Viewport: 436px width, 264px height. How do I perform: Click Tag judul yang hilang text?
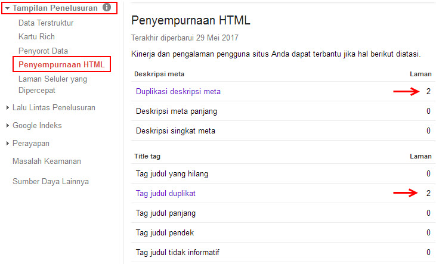click(172, 173)
